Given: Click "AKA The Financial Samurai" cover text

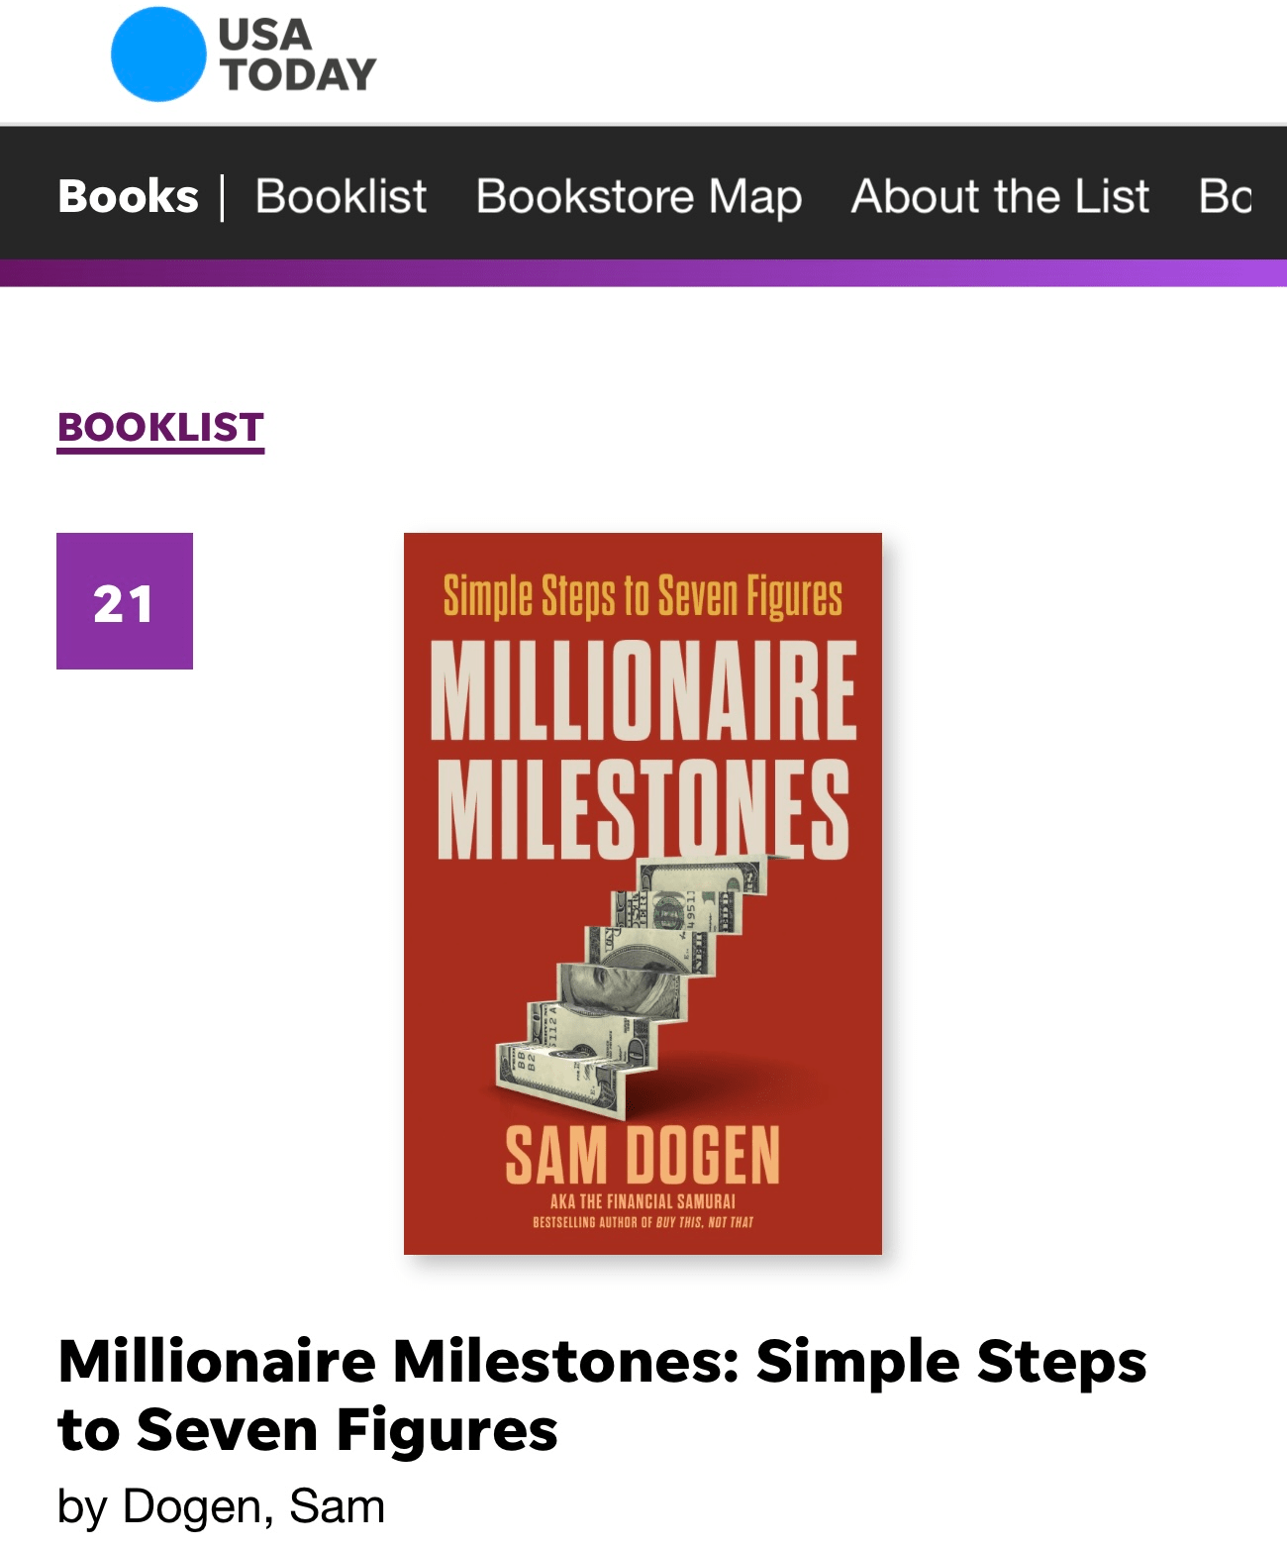Looking at the screenshot, I should pos(643,1201).
